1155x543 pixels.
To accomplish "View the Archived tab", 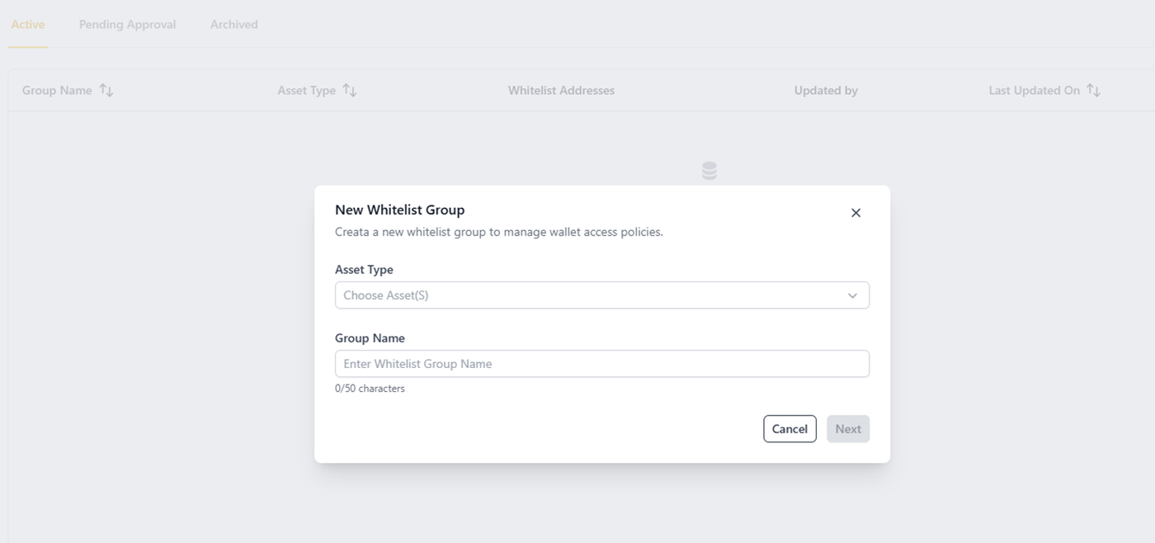I will tap(234, 25).
